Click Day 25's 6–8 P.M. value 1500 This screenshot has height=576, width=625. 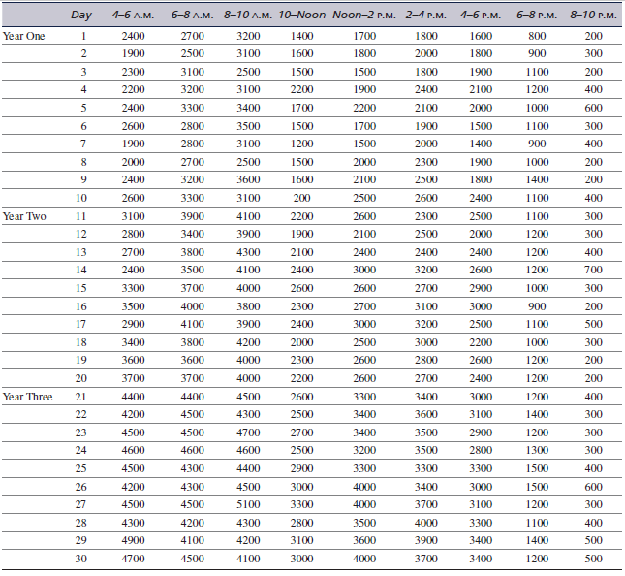pos(538,468)
